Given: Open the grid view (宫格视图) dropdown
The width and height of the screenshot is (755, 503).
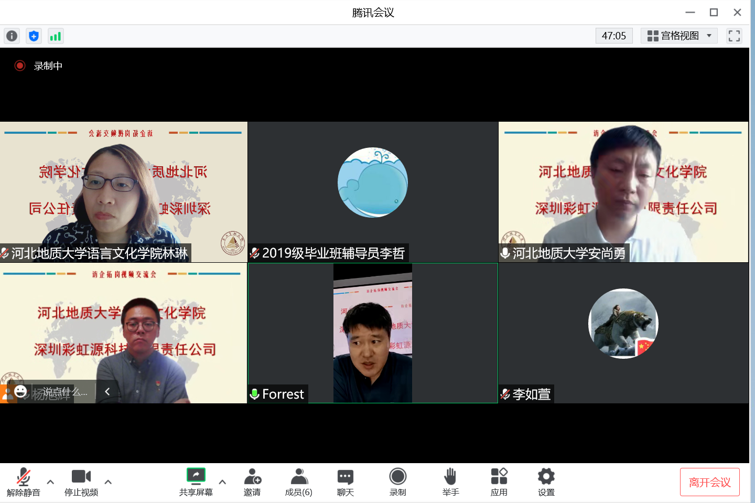Looking at the screenshot, I should pos(679,36).
